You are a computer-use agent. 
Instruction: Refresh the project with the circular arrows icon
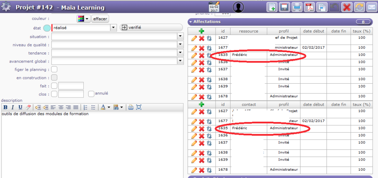pos(359,7)
